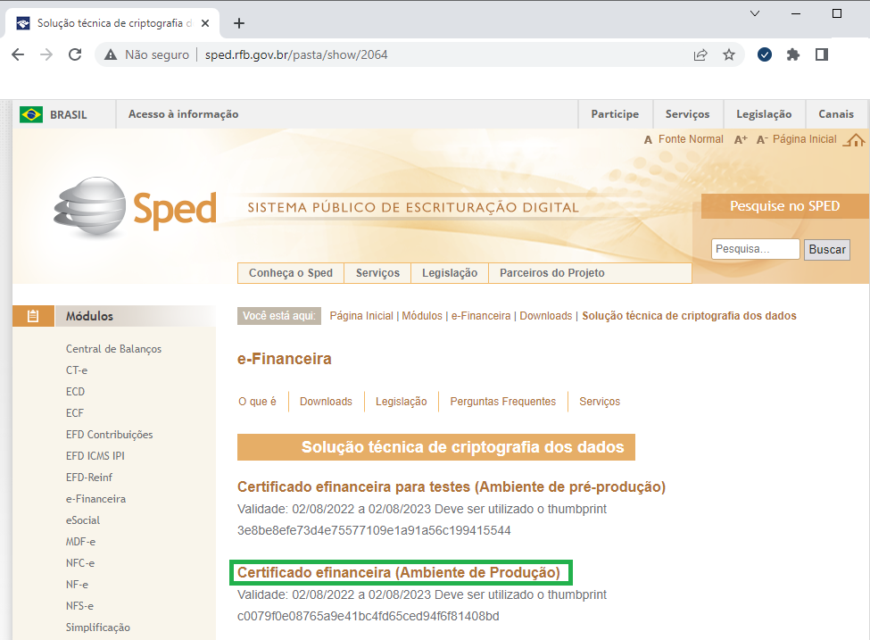The height and width of the screenshot is (640, 870).
Task: Open the Extensions puzzle icon
Action: coord(793,54)
